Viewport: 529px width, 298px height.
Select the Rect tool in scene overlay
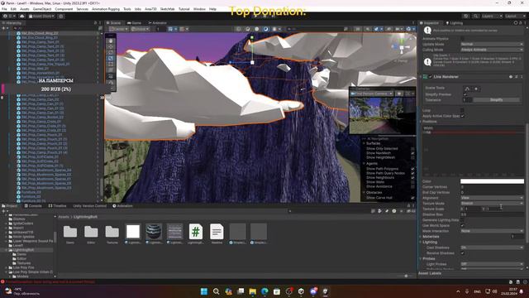click(x=111, y=65)
